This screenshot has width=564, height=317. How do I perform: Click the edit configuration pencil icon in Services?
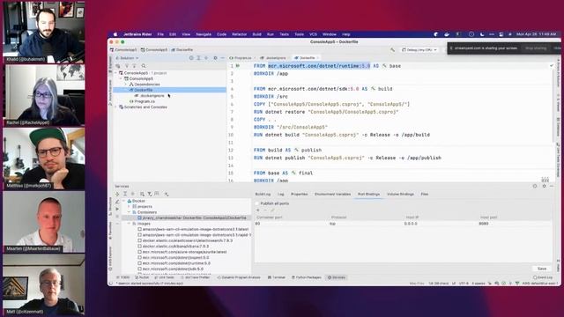pyautogui.click(x=117, y=202)
